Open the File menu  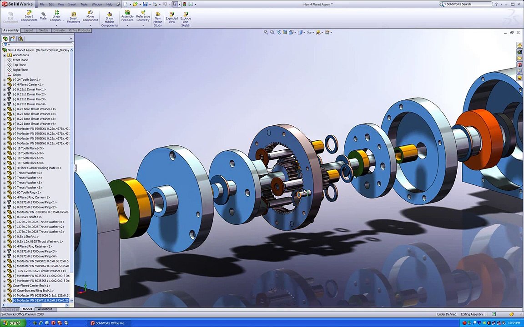pos(42,5)
